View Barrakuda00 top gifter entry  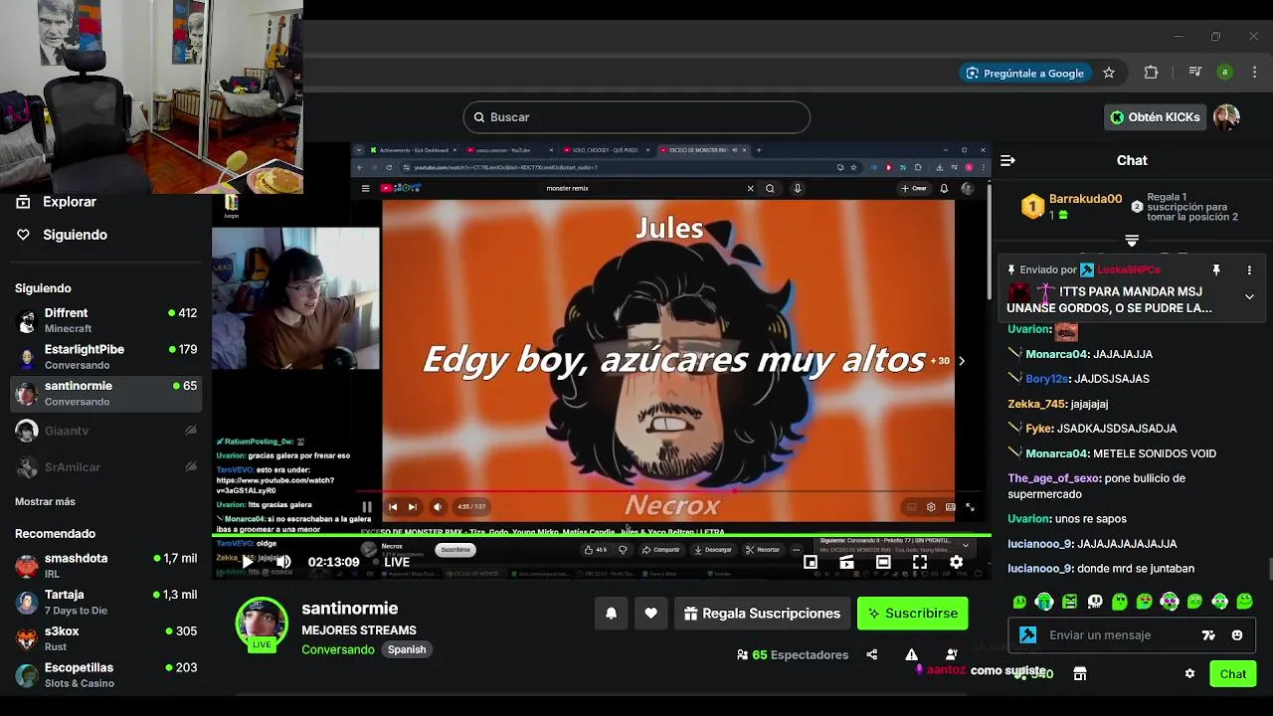1072,206
